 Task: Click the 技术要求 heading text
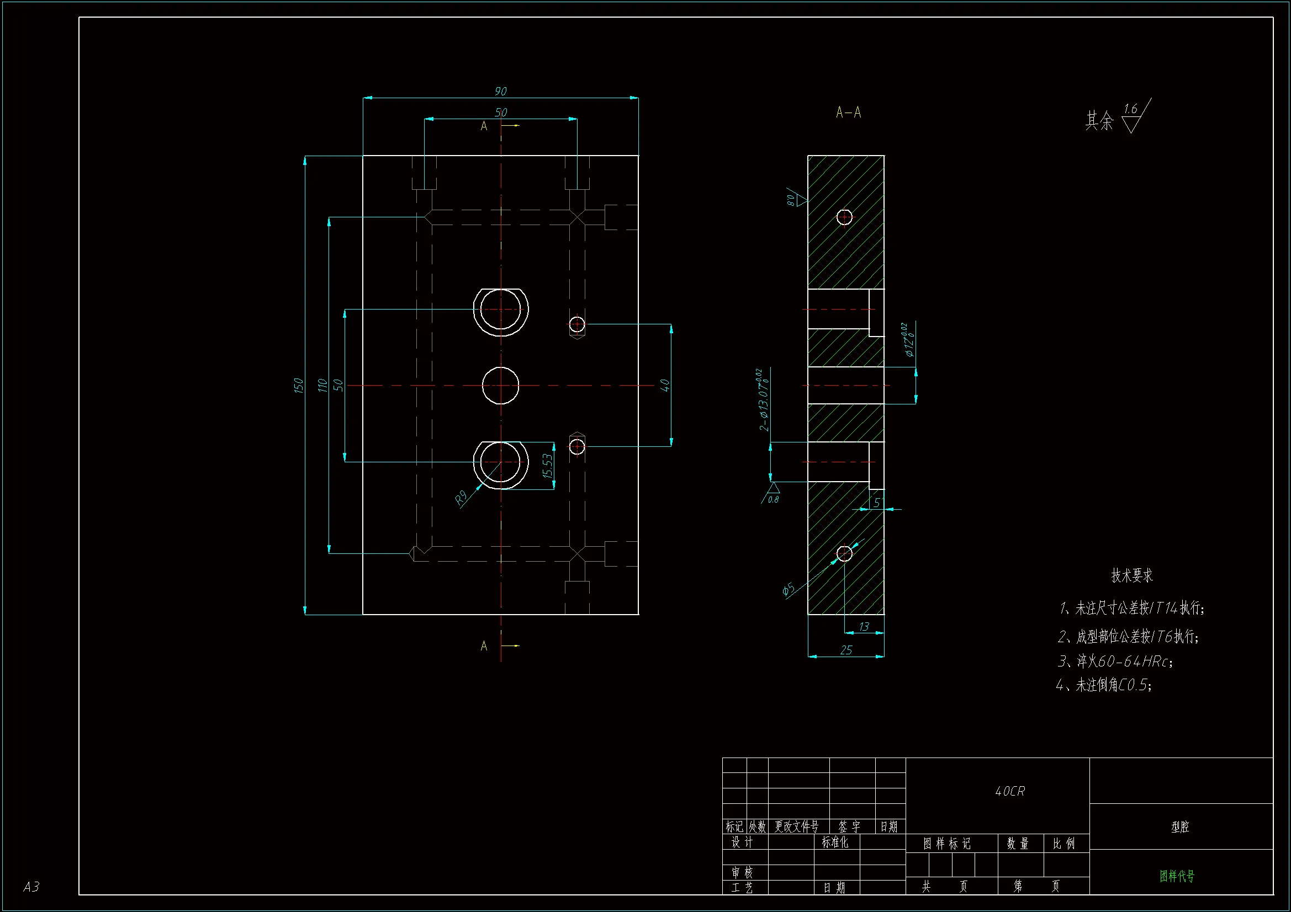pos(1132,575)
